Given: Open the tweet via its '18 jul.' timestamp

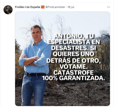Looking at the screenshot, I should 71,7.
